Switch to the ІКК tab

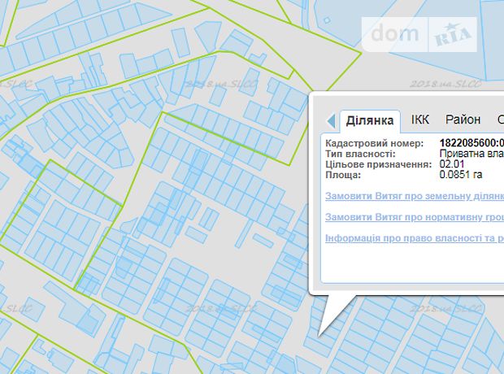click(419, 120)
